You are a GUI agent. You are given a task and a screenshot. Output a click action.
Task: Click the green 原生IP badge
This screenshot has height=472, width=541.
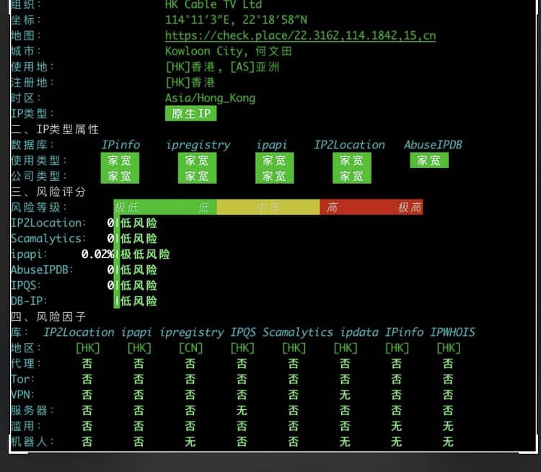[190, 113]
